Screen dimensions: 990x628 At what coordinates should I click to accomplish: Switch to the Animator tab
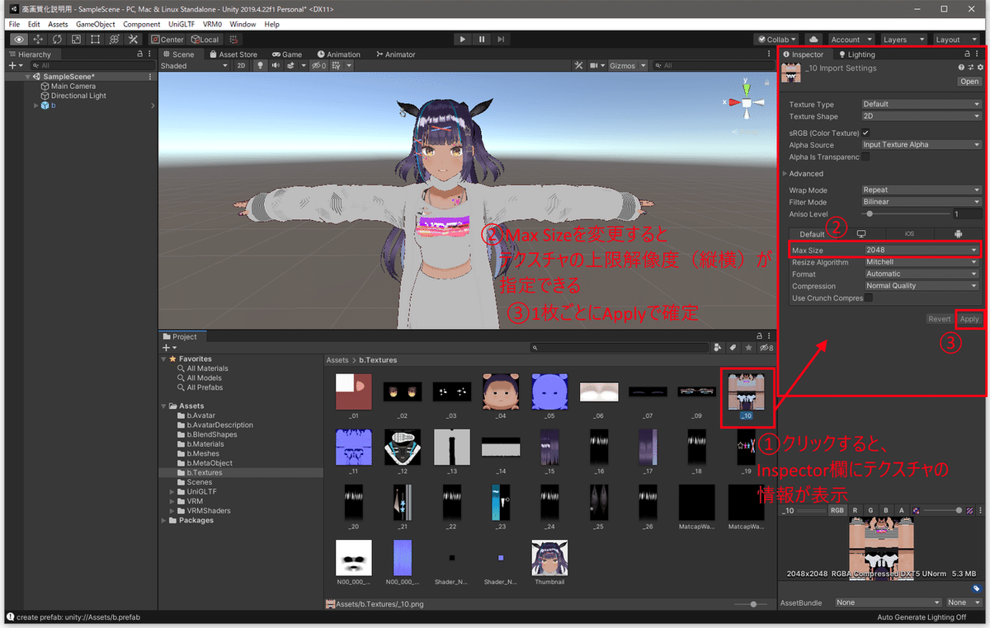point(395,54)
